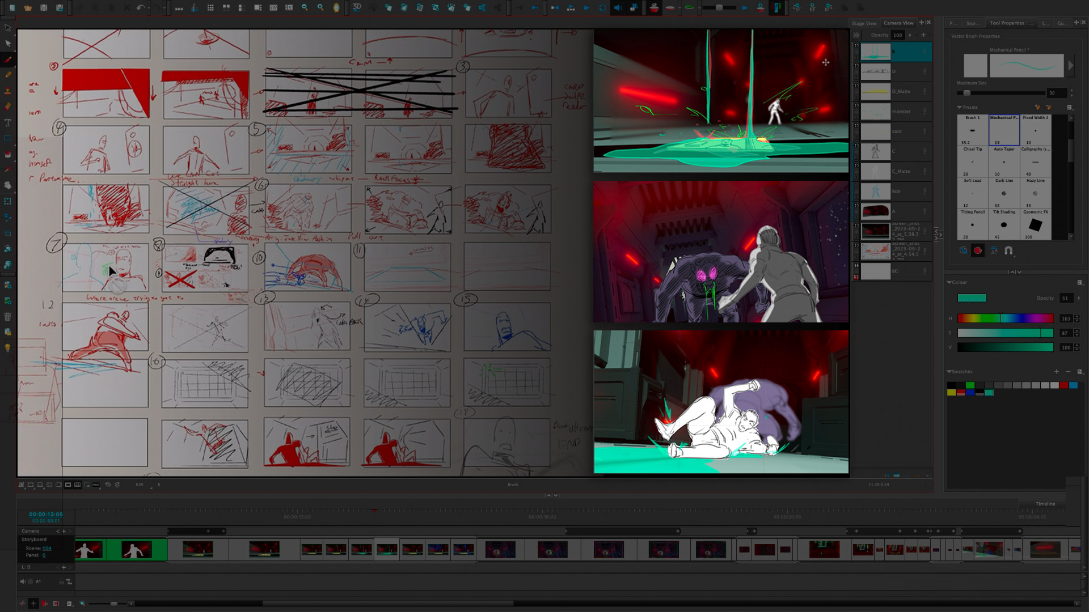This screenshot has height=612, width=1089.
Task: Click the Text tool icon
Action: (8, 122)
